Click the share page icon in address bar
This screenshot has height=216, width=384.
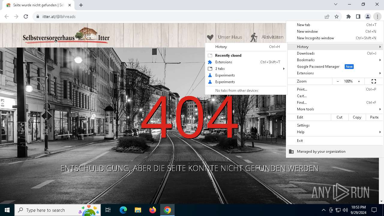327,16
